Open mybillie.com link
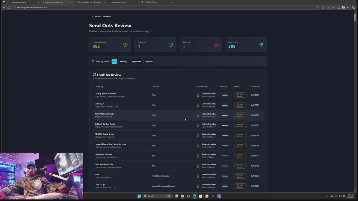 point(103,177)
